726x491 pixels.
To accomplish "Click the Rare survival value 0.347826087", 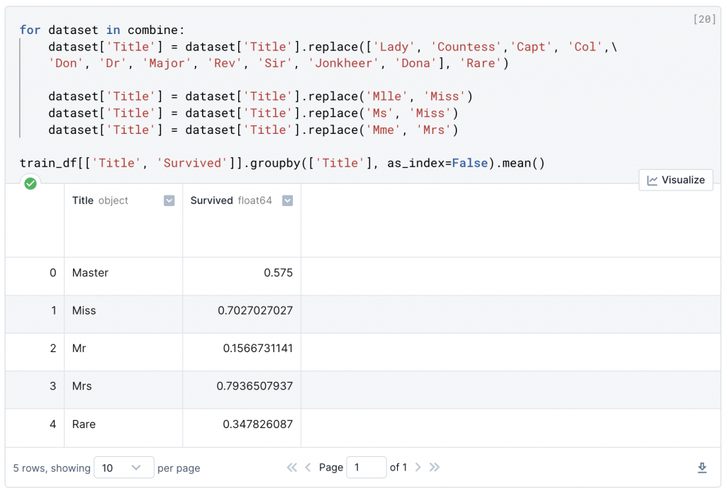I will [x=257, y=424].
